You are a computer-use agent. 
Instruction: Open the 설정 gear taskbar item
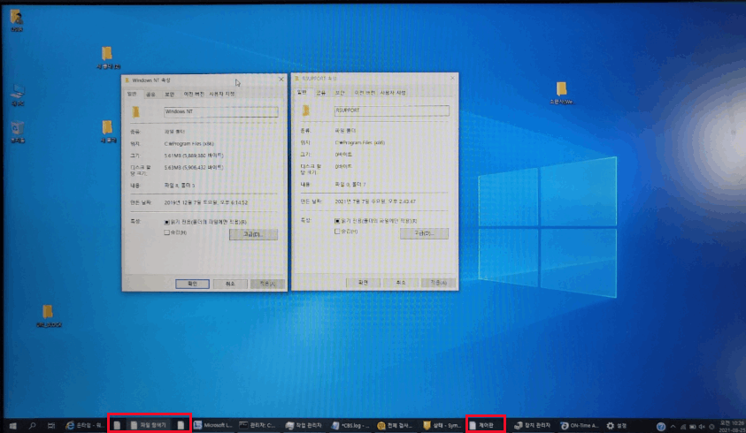(x=617, y=425)
